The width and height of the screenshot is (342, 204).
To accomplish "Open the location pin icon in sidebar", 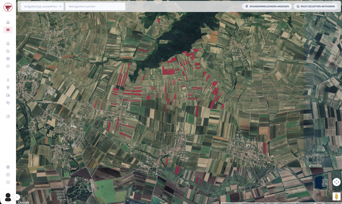I will pyautogui.click(x=8, y=88).
